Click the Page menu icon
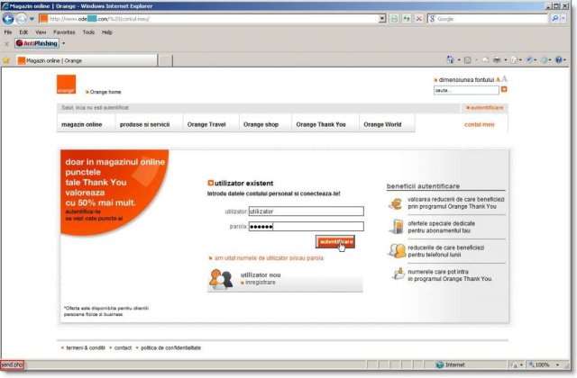 click(x=514, y=60)
